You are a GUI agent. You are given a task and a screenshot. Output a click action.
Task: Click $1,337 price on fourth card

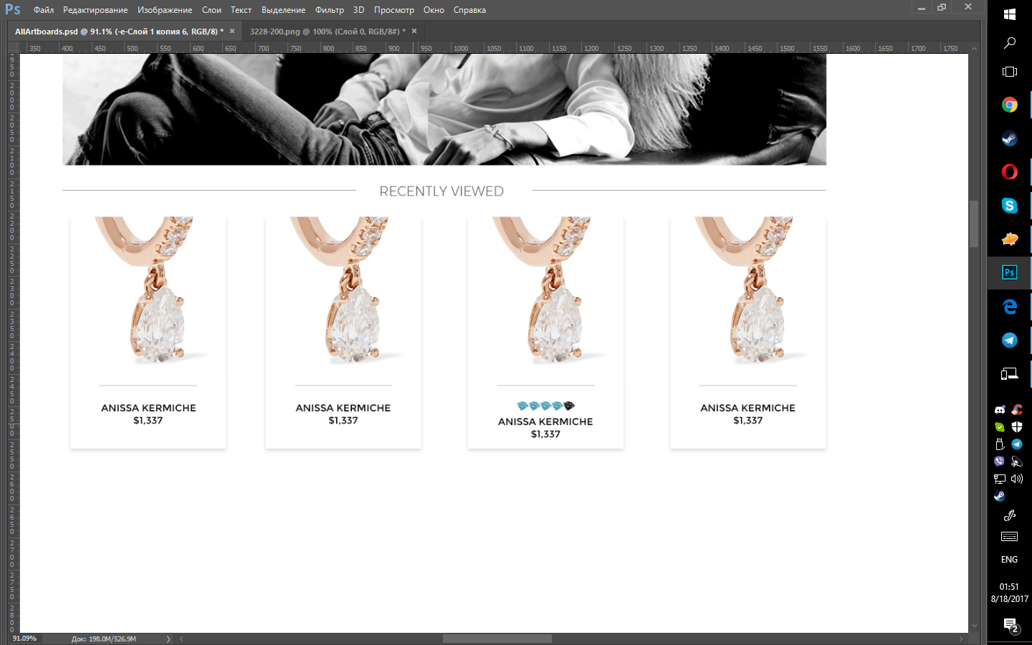tap(748, 421)
